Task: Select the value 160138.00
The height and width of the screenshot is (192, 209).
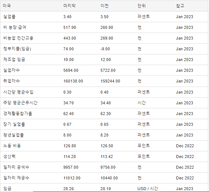Action: (x=73, y=81)
